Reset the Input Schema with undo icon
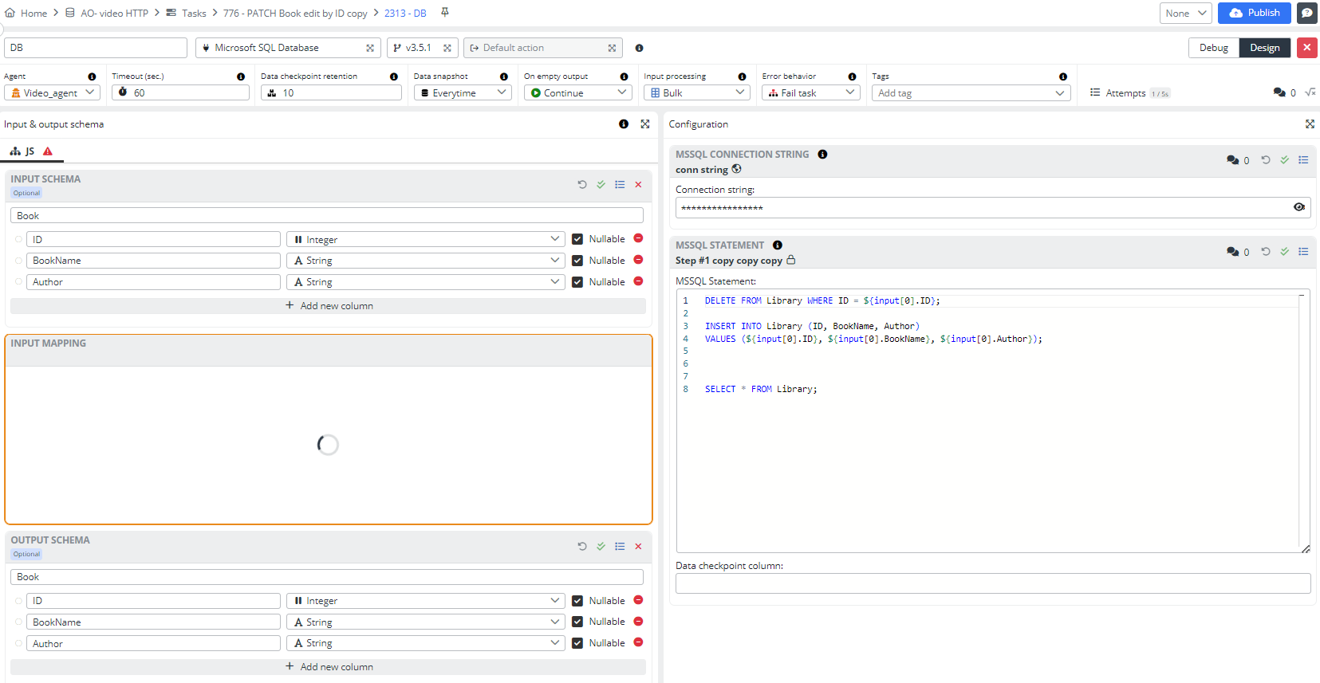The image size is (1320, 683). (582, 185)
